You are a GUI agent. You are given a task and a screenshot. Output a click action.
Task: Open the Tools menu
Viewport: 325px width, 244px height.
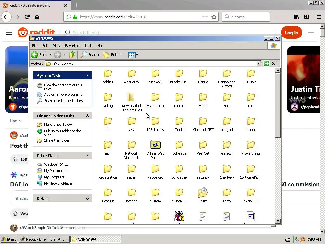[x=89, y=46]
